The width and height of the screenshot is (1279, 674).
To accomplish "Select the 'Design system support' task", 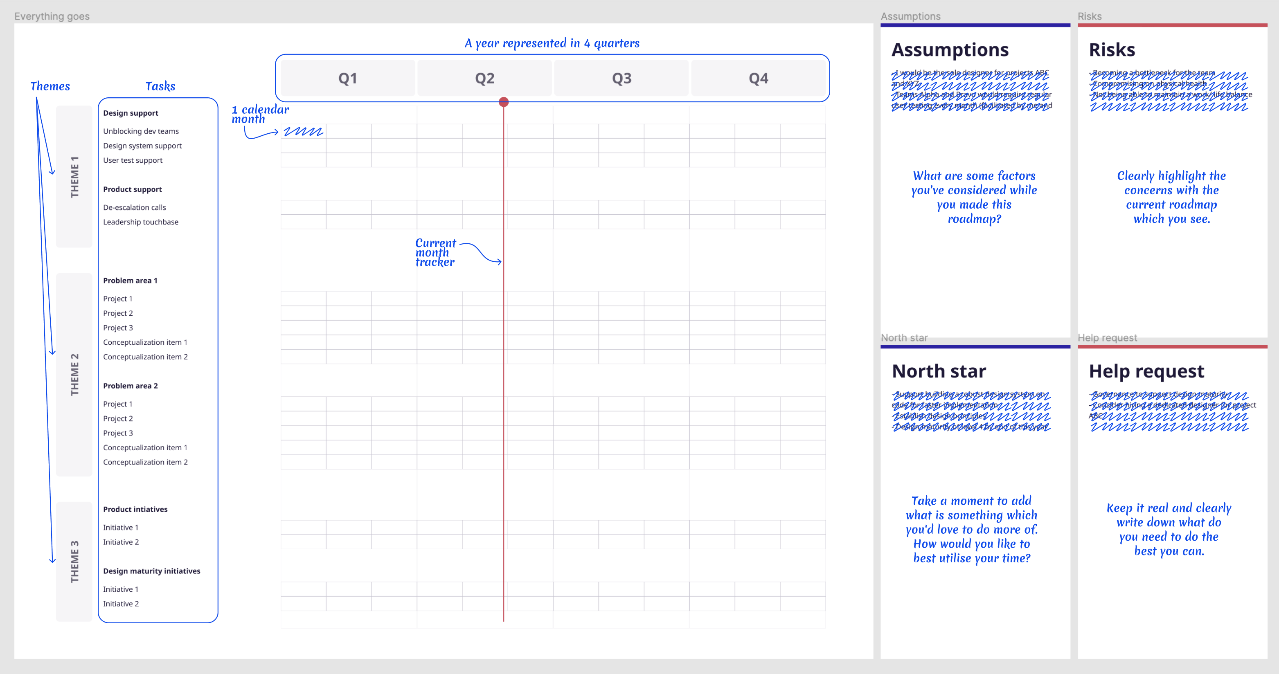I will click(x=142, y=146).
